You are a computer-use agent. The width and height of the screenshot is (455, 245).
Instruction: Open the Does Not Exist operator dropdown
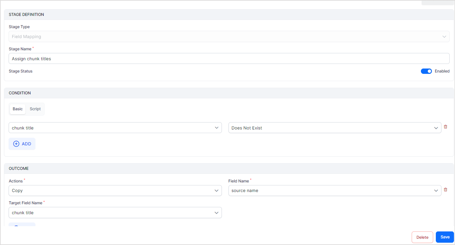click(x=331, y=128)
